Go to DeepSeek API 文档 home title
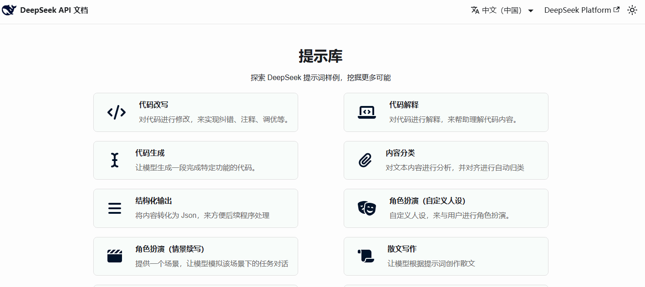This screenshot has width=645, height=287. pos(54,10)
